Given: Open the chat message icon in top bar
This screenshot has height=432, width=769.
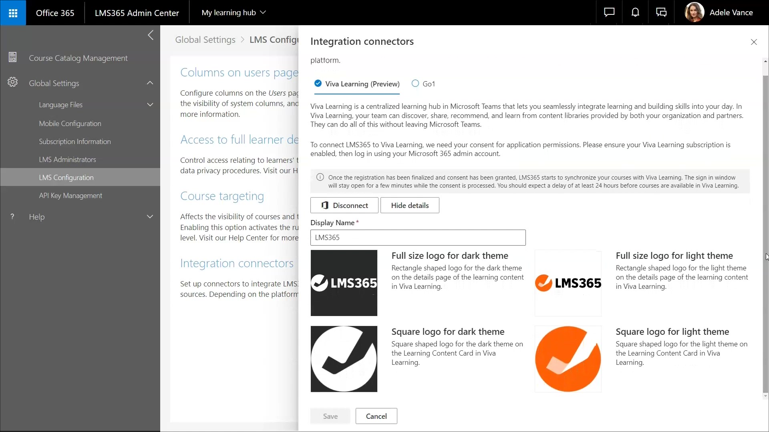Looking at the screenshot, I should pos(609,13).
